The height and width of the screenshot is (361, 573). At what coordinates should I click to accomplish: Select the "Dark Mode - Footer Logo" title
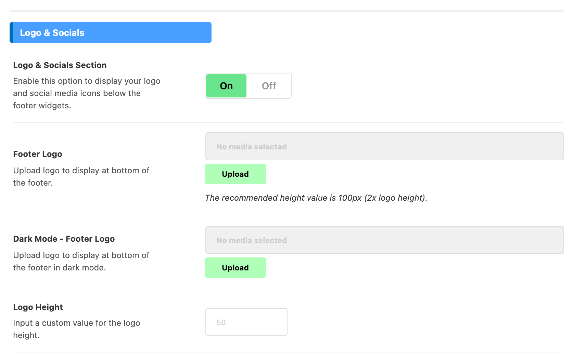(x=64, y=239)
